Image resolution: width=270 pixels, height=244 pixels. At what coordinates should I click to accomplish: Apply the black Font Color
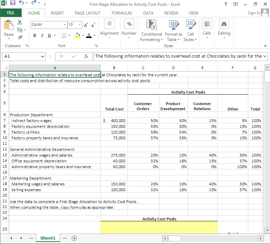[89, 35]
